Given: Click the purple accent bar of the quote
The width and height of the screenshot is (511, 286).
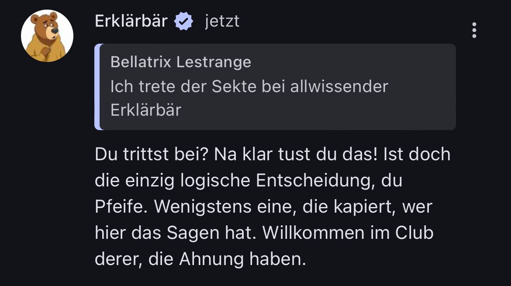Looking at the screenshot, I should (97, 86).
